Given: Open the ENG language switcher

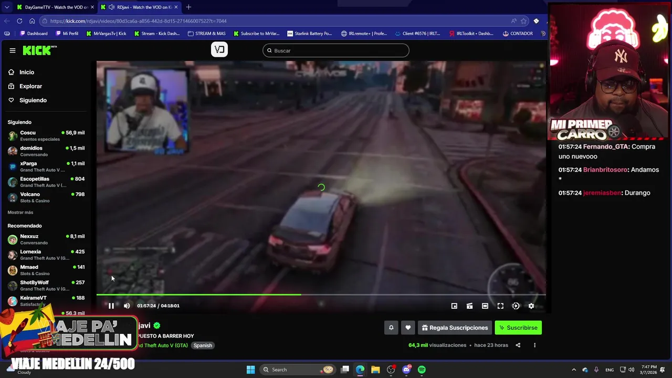Looking at the screenshot, I should (x=610, y=370).
